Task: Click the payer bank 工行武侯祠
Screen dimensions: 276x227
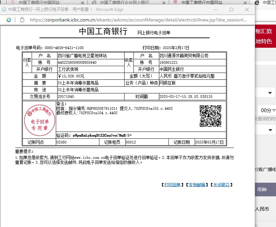Action: coord(68,69)
